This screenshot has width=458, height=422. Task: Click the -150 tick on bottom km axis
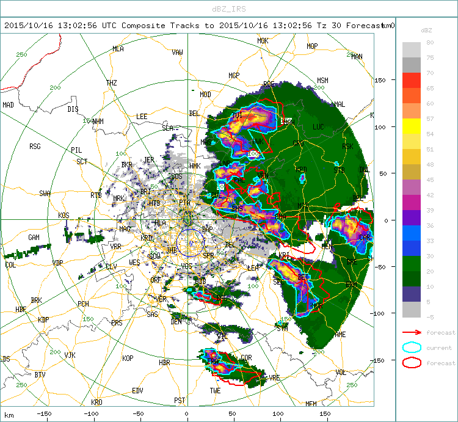(x=44, y=414)
